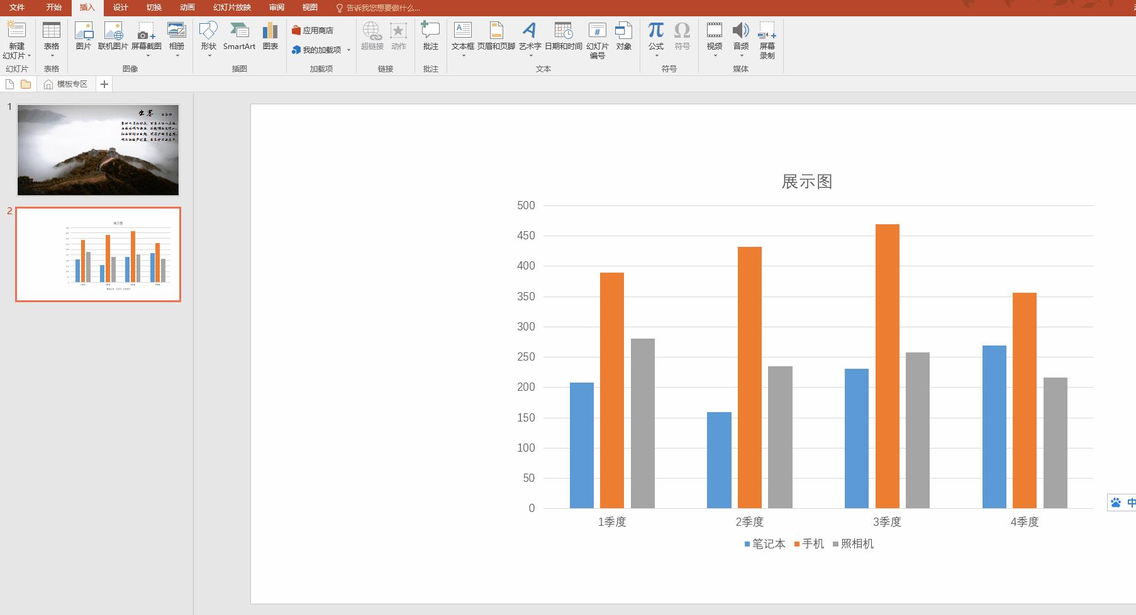Screen dimensions: 1136x615
Task: Open the App Store (应用商店) button
Action: tap(313, 30)
